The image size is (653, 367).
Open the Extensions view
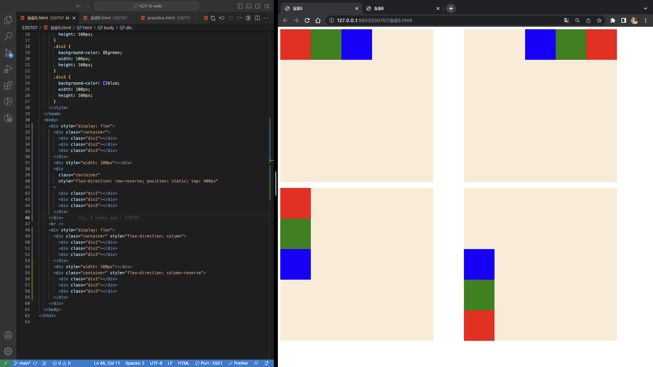[x=8, y=85]
